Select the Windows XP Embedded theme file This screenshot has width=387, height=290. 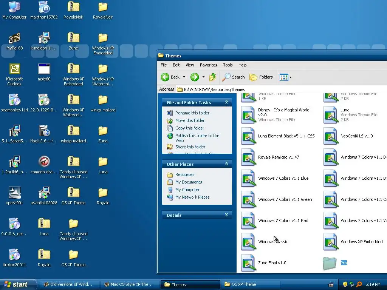point(353,242)
